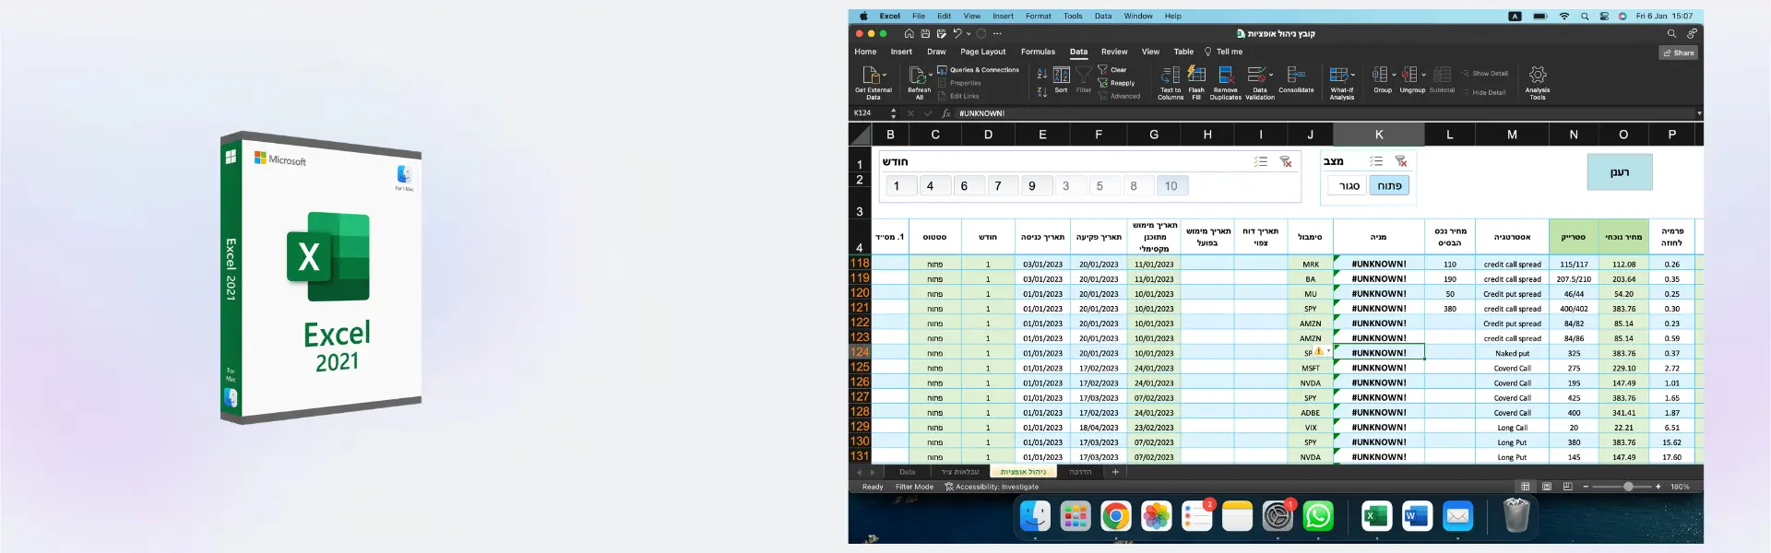Click the רענן refresh button
The width and height of the screenshot is (1771, 553).
(x=1620, y=172)
